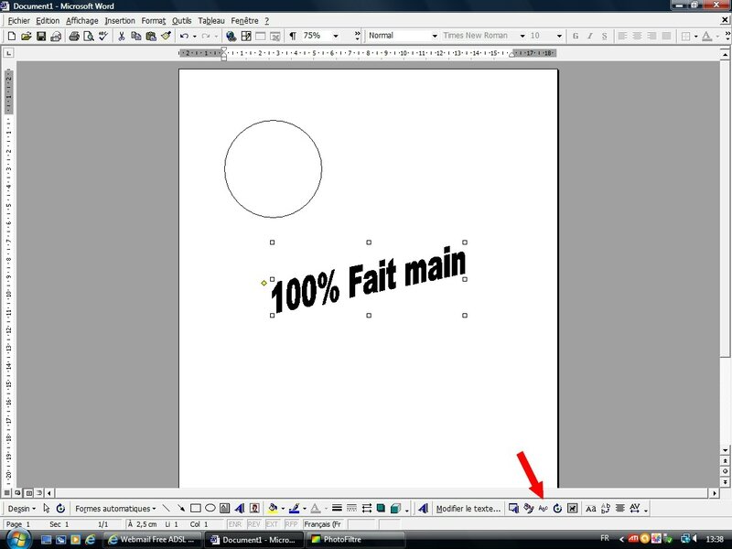Open the Normal style dropdown
Image resolution: width=732 pixels, height=549 pixels.
tap(434, 36)
